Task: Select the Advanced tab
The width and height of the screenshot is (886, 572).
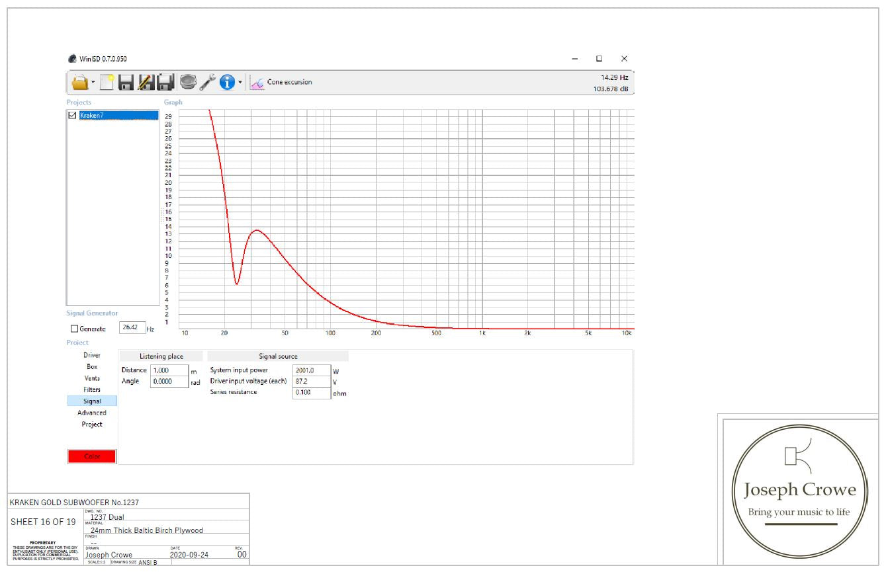Action: 92,413
